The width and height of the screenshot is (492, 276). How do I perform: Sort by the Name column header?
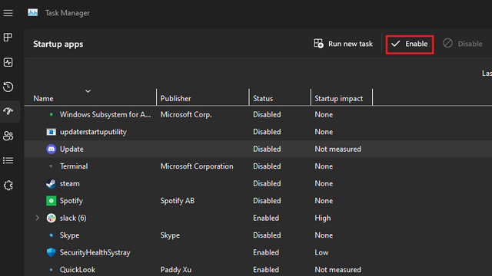tap(43, 99)
